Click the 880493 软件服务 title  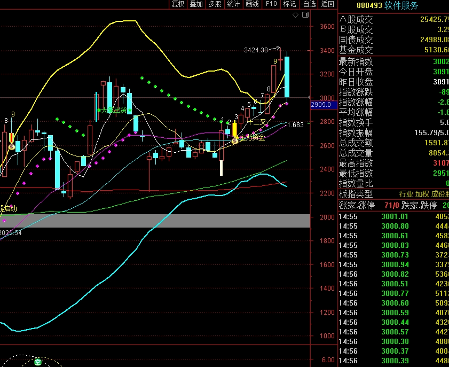point(387,5)
